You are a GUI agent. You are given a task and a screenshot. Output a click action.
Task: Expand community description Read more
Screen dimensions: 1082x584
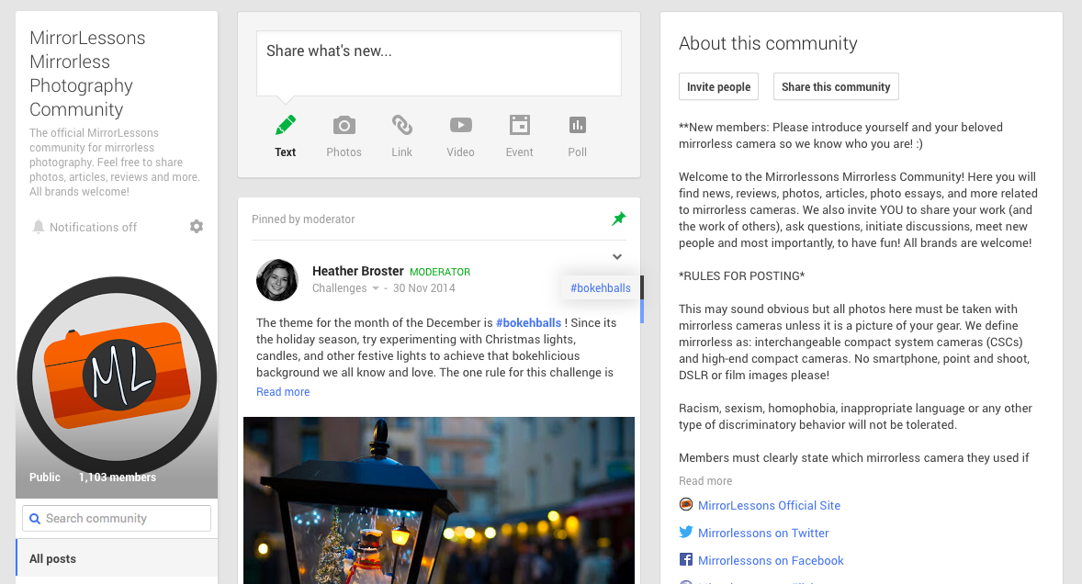704,481
